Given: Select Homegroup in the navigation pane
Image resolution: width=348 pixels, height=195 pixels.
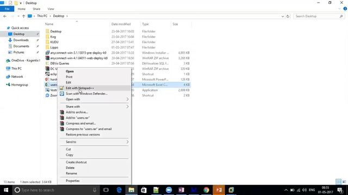Looking at the screenshot, I should click(20, 85).
